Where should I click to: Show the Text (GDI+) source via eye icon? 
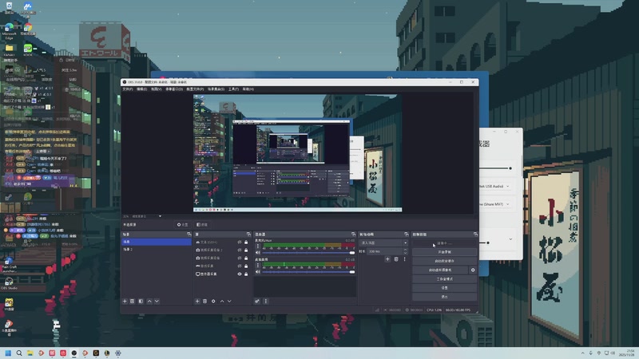240,243
